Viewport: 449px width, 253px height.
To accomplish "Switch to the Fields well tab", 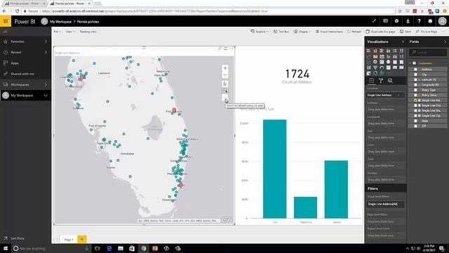I will (371, 81).
